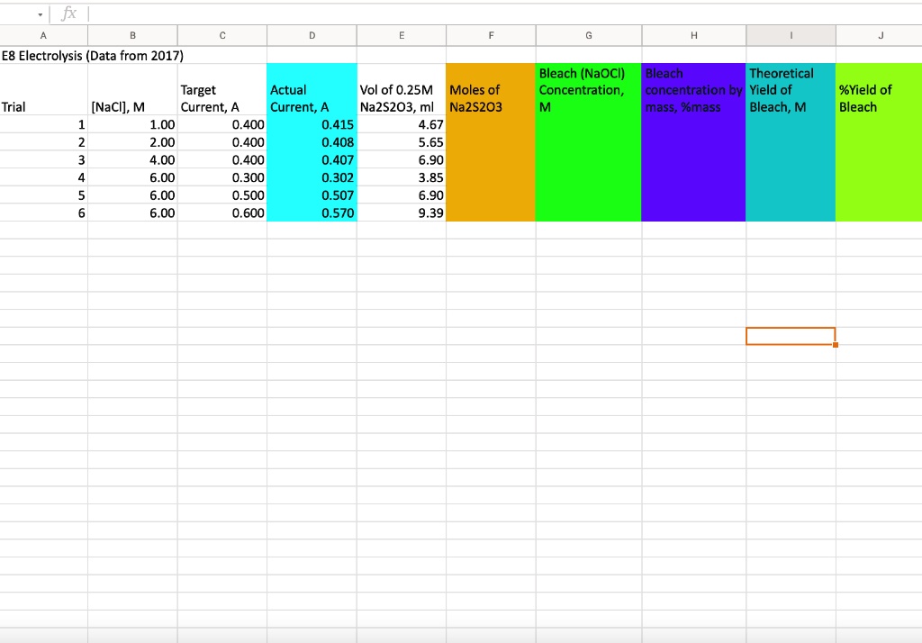The image size is (922, 643).
Task: Select column header D
Action: 312,34
